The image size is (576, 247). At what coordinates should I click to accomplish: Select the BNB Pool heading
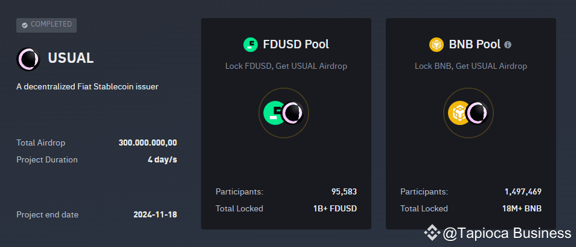pyautogui.click(x=475, y=45)
